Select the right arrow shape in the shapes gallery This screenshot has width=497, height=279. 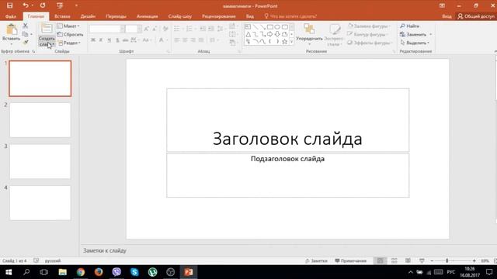[269, 34]
